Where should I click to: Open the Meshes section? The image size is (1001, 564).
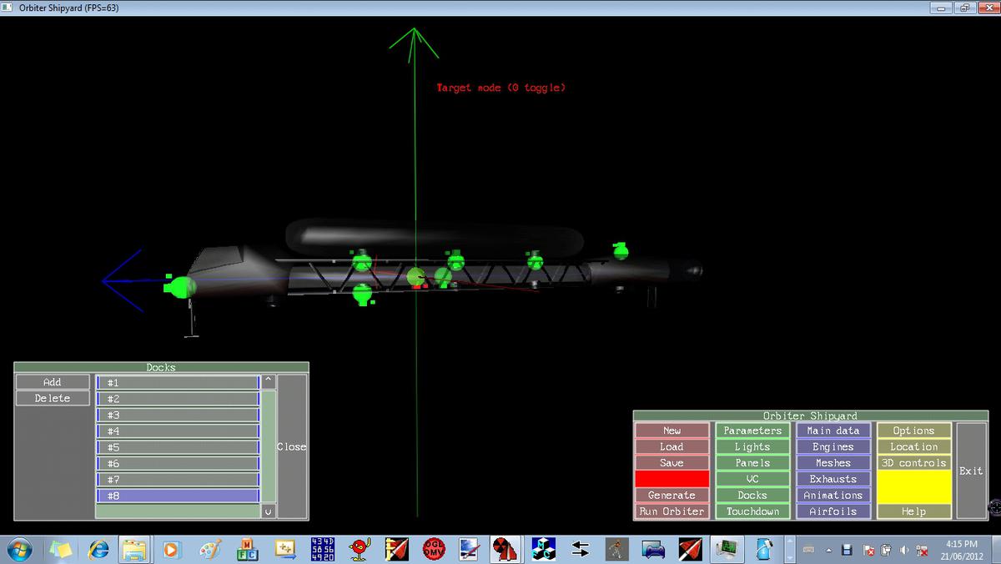pos(833,463)
